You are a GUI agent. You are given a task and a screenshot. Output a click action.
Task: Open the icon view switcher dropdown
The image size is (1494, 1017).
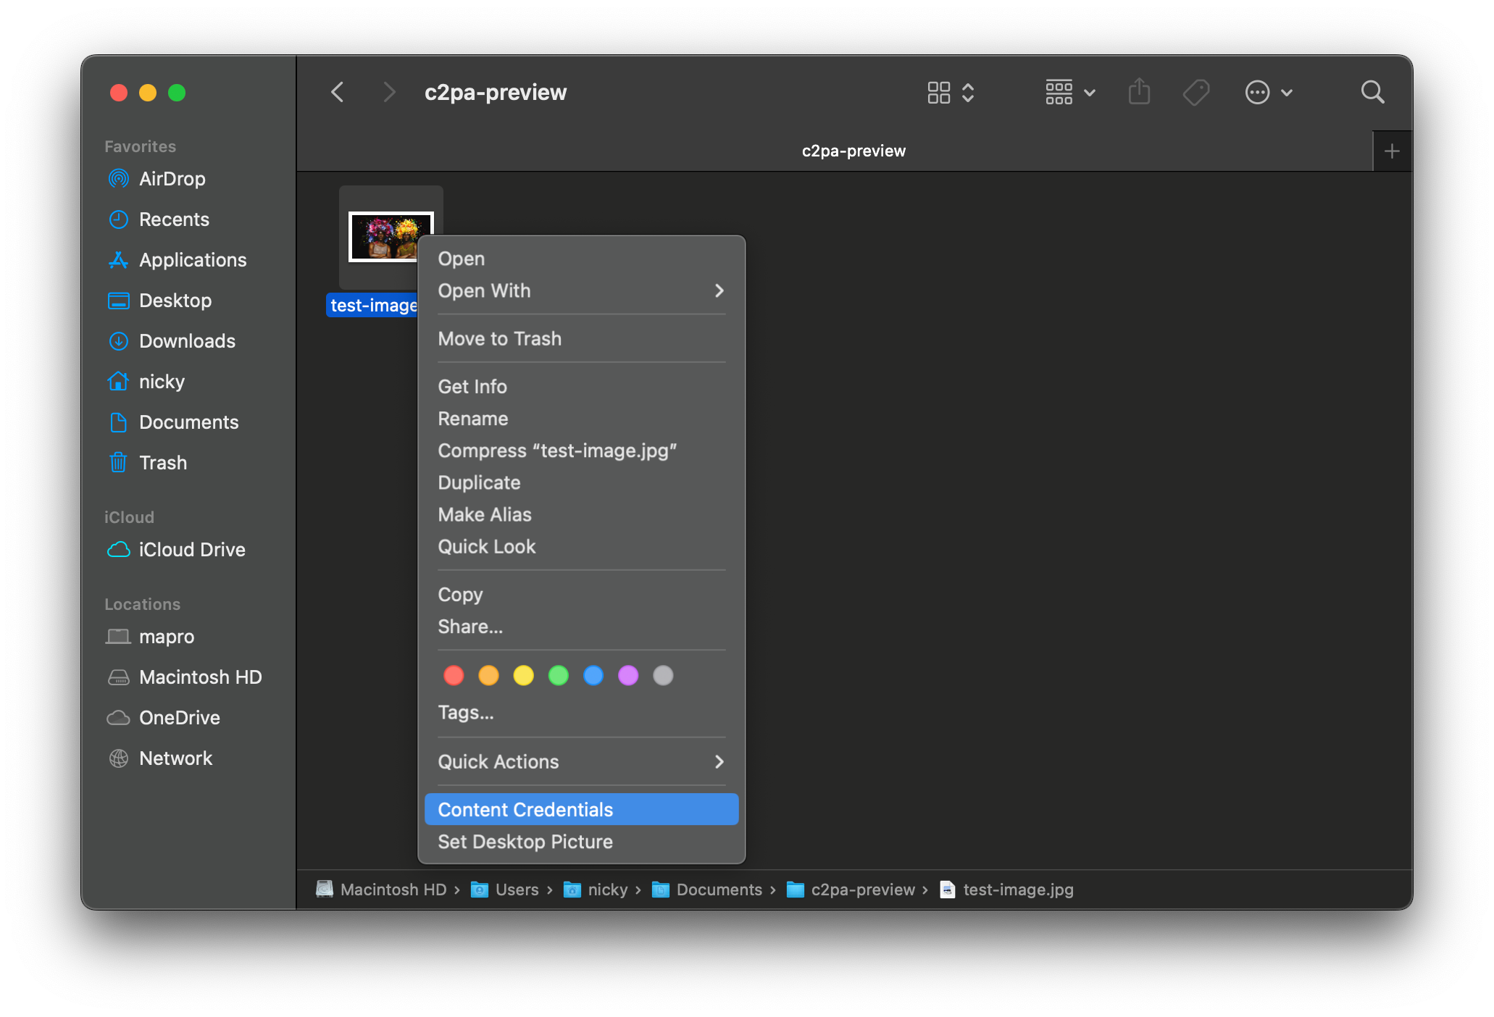tap(951, 93)
